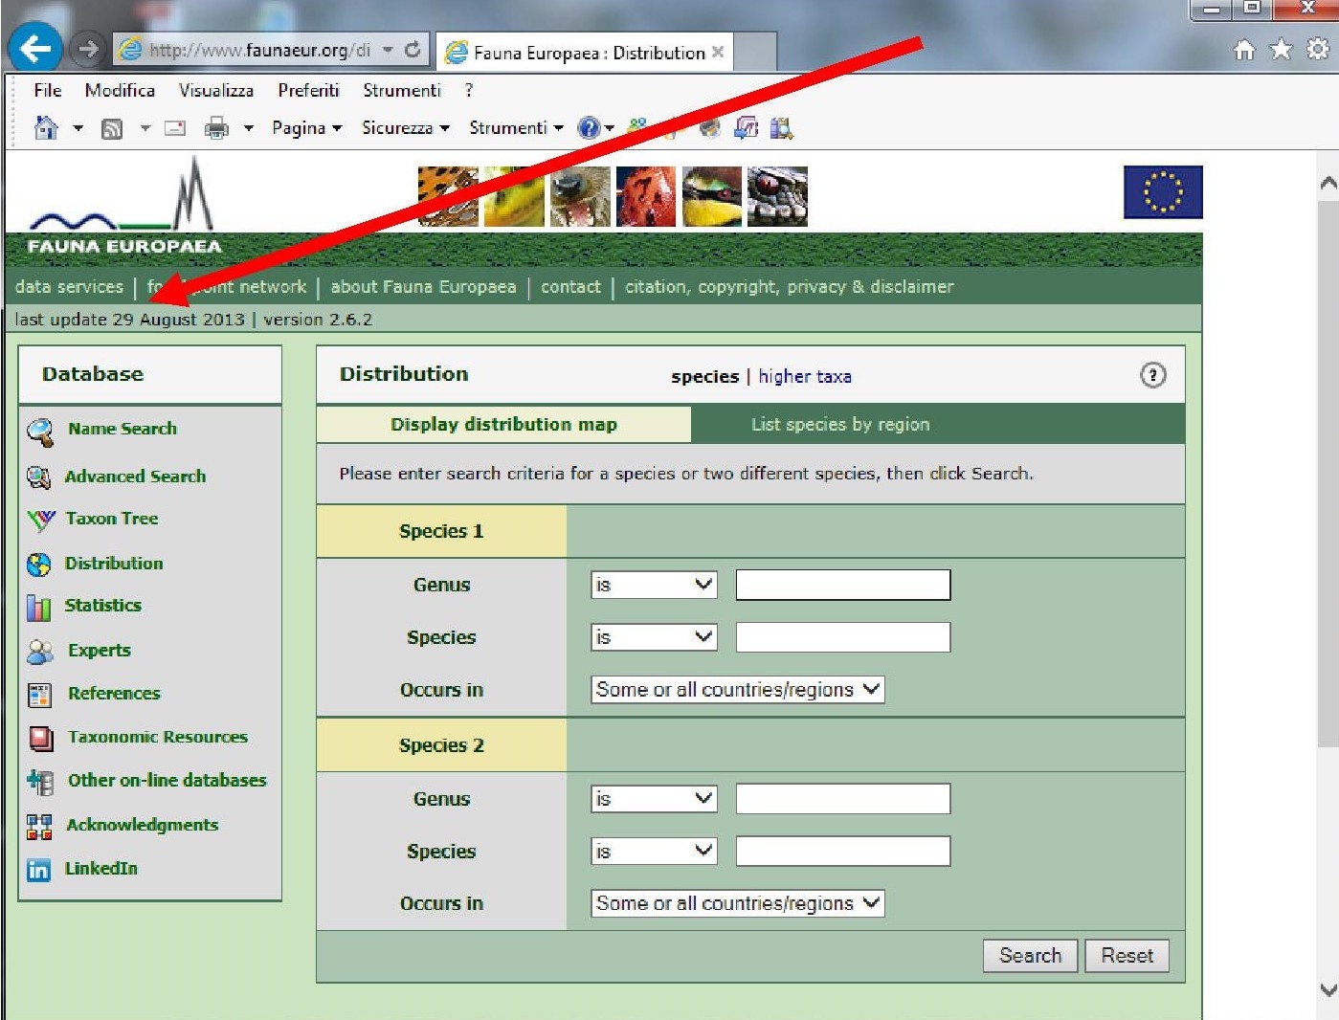This screenshot has height=1020, width=1339.
Task: Open the contact link
Action: click(x=570, y=286)
